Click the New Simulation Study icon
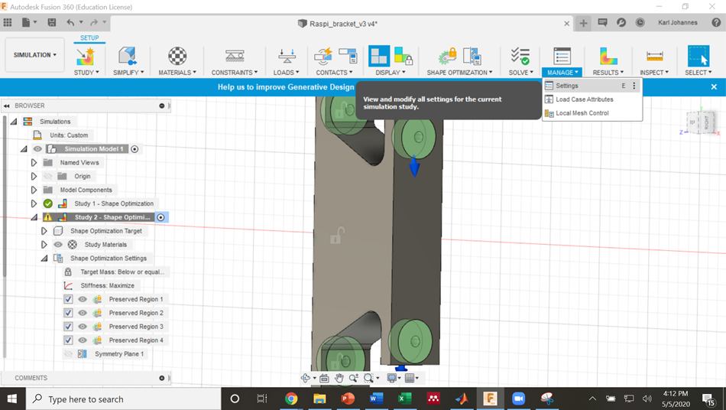Screen dimensions: 726x410 coord(86,56)
